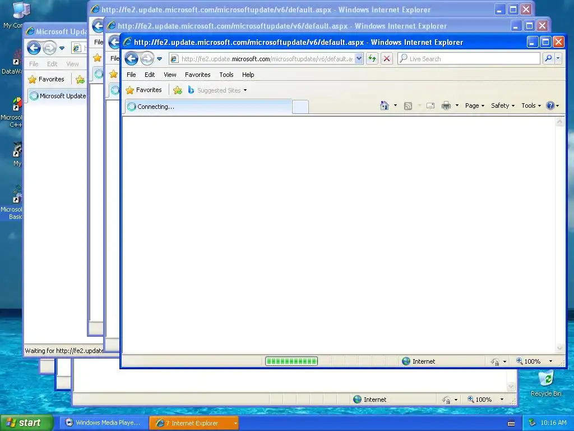Click Protected Mode icon in front status bar

click(x=495, y=362)
